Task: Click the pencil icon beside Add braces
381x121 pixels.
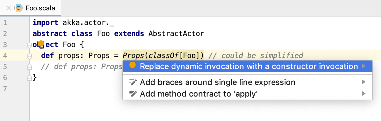Action: 133,82
